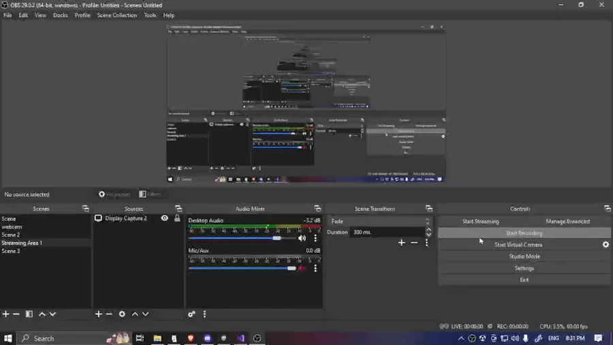Increase transition duration with up arrow
The height and width of the screenshot is (345, 613).
click(x=429, y=230)
